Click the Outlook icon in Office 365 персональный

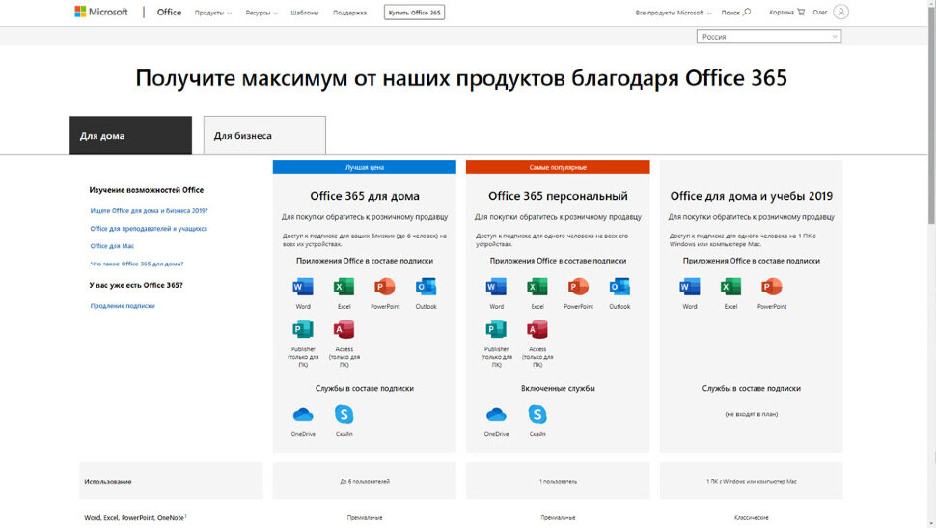[619, 287]
